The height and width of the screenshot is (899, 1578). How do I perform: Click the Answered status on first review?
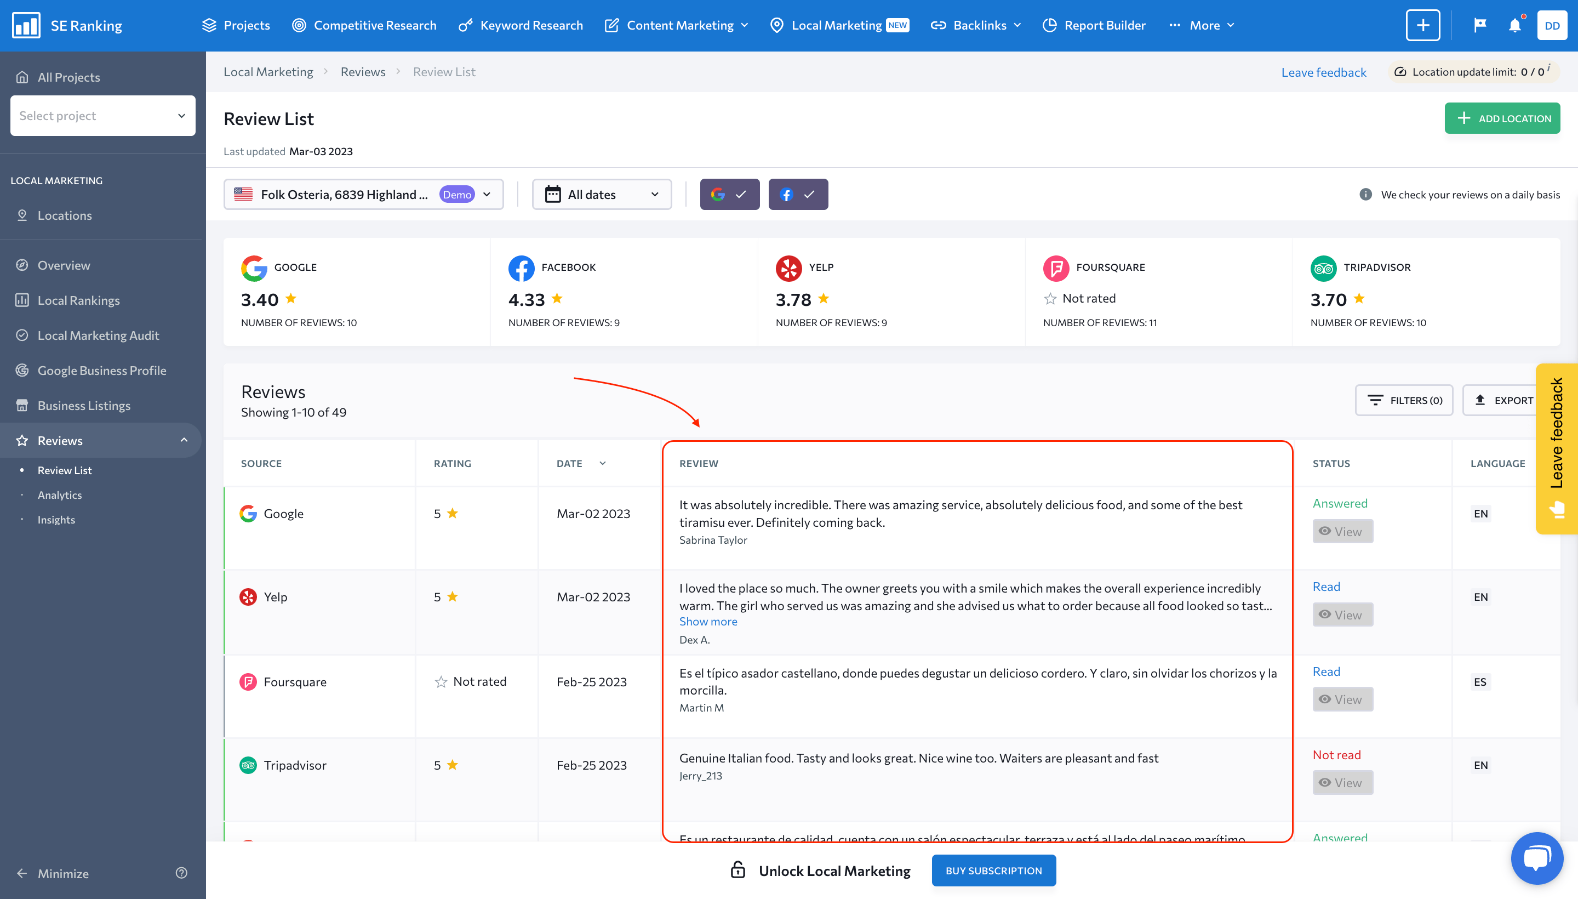pyautogui.click(x=1340, y=503)
